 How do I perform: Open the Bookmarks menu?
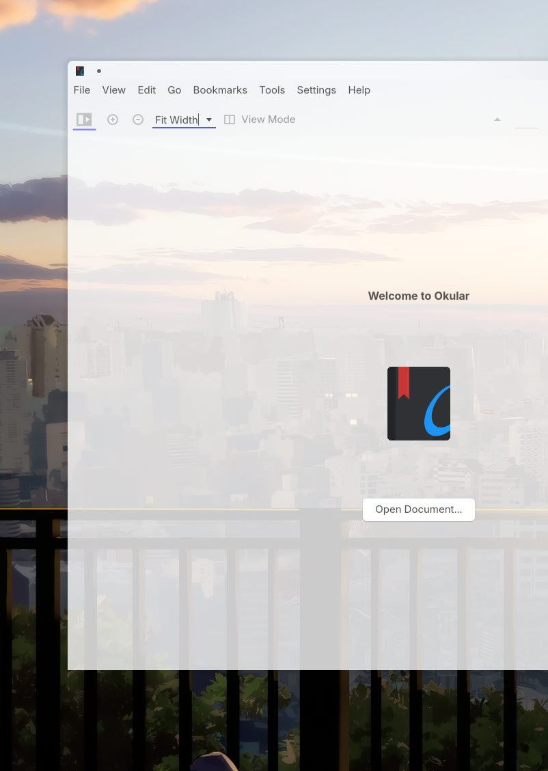(220, 90)
